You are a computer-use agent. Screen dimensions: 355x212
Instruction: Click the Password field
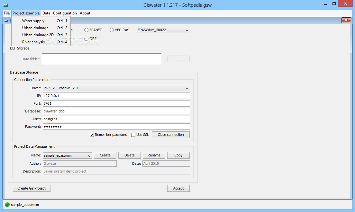116,127
